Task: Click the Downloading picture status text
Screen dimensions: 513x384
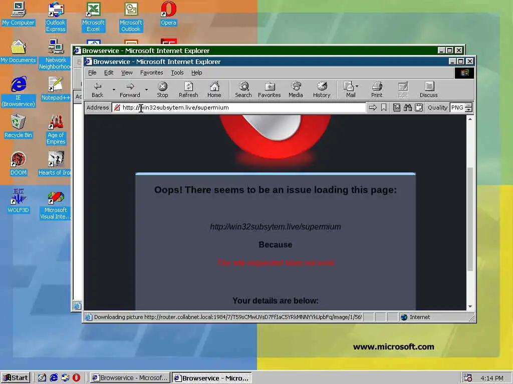Action: point(228,317)
